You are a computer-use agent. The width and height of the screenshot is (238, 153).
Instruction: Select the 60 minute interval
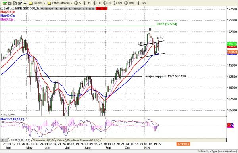[107, 3]
